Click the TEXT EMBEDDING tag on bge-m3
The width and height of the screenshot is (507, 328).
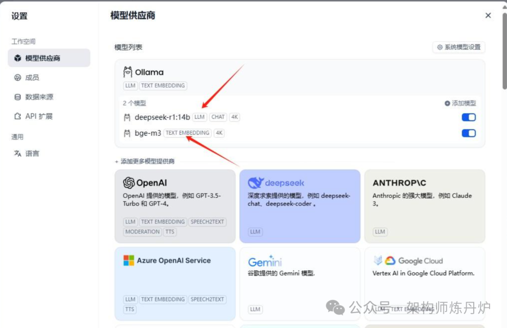pos(187,133)
